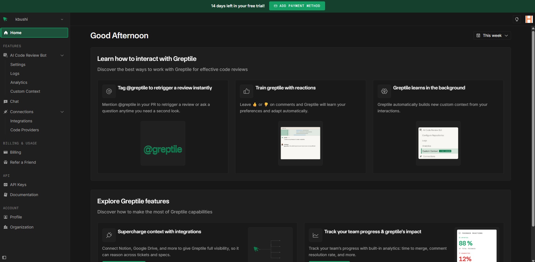Click the Greptile lizard logo in sidebar
The width and height of the screenshot is (535, 262).
[5, 19]
